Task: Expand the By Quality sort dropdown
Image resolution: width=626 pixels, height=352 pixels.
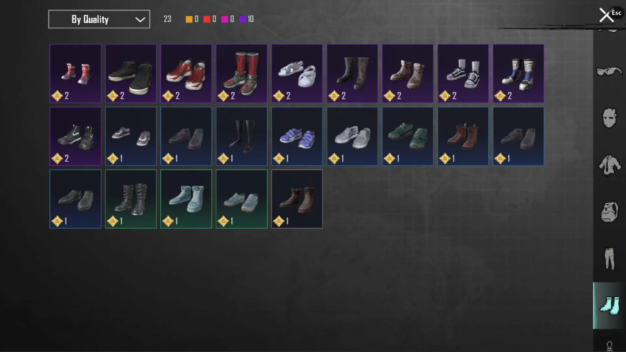Action: (x=99, y=19)
